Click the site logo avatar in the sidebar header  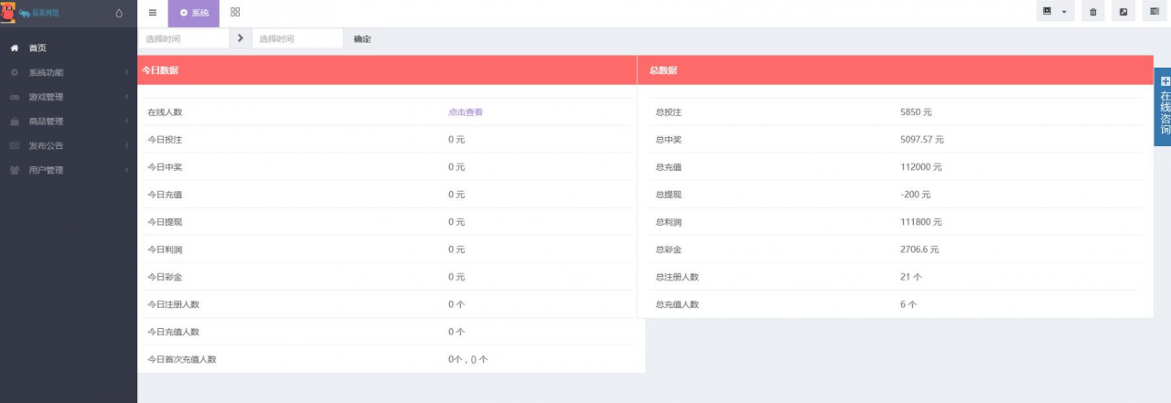(x=8, y=13)
